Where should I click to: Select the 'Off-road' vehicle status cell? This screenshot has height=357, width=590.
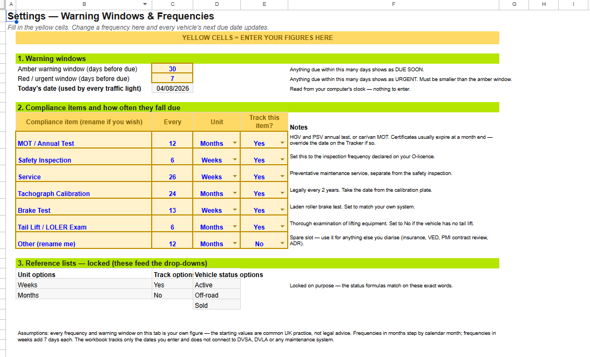pyautogui.click(x=217, y=295)
